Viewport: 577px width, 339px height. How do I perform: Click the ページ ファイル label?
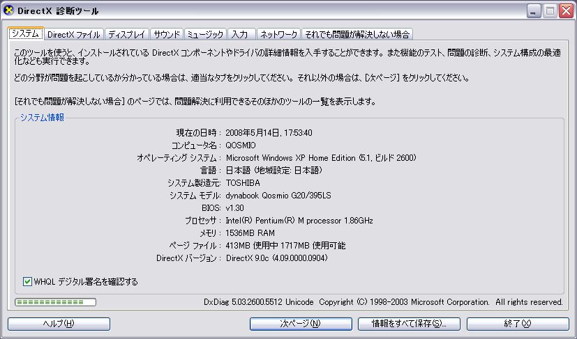[195, 246]
